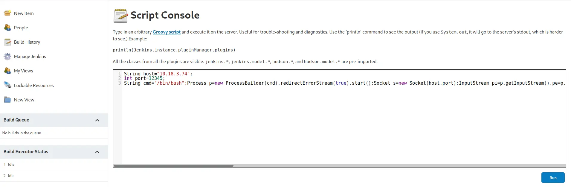Open the People page link
Screen dimensions: 571x187
click(x=21, y=28)
